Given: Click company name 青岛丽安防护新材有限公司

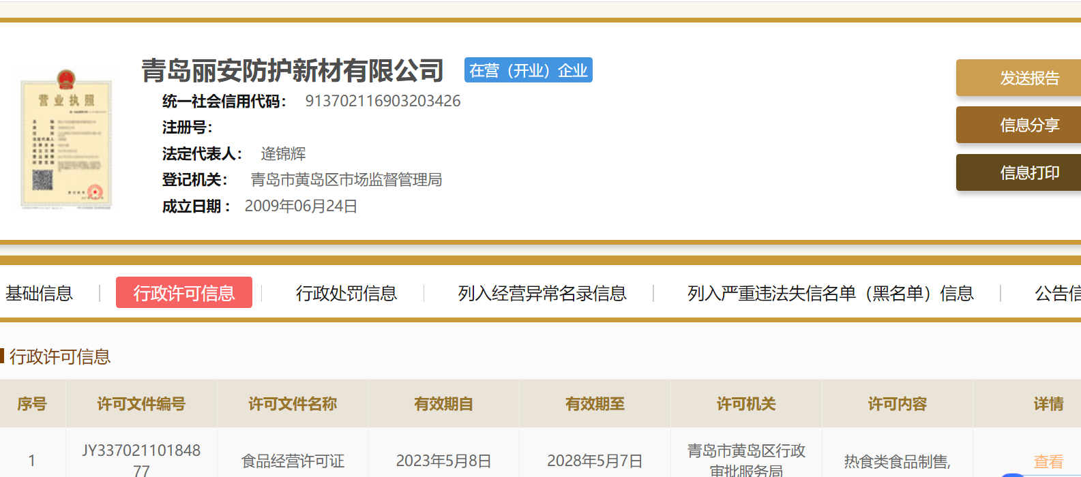Looking at the screenshot, I should click(x=293, y=70).
